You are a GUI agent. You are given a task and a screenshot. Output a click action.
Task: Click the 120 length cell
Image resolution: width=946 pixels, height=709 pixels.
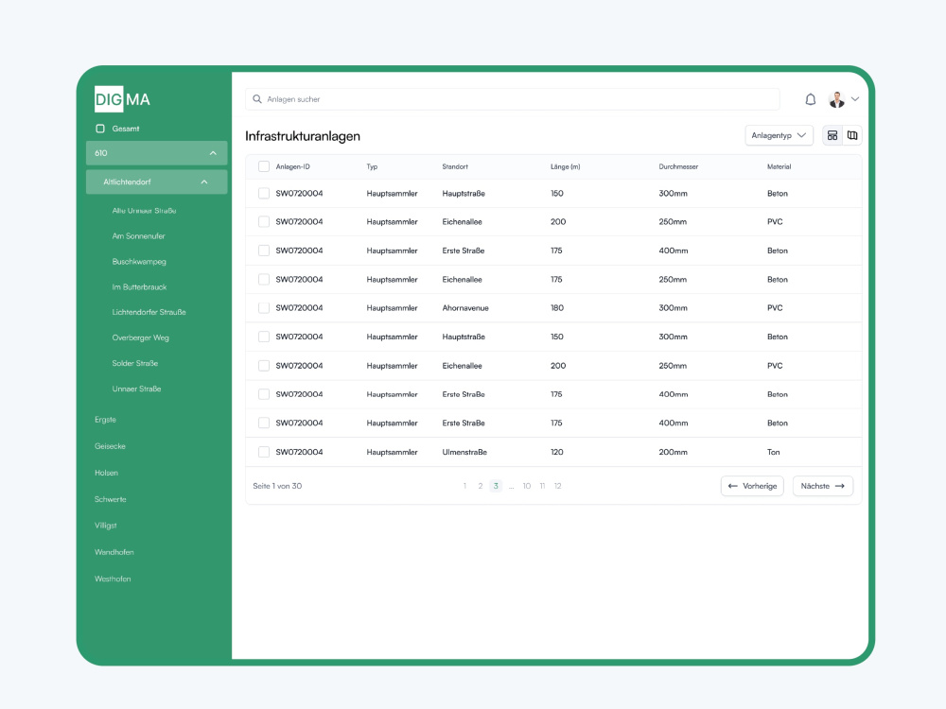(557, 452)
